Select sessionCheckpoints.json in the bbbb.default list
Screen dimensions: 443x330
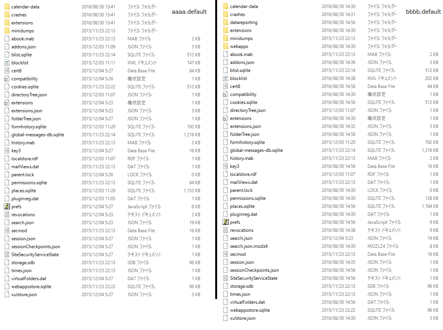254,270
